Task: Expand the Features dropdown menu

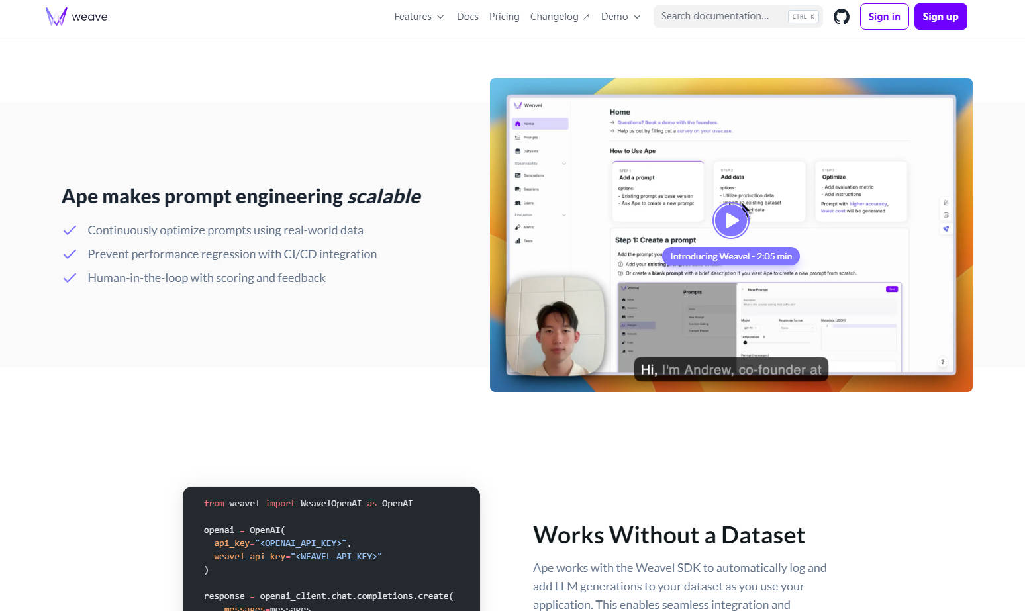Action: (x=419, y=17)
